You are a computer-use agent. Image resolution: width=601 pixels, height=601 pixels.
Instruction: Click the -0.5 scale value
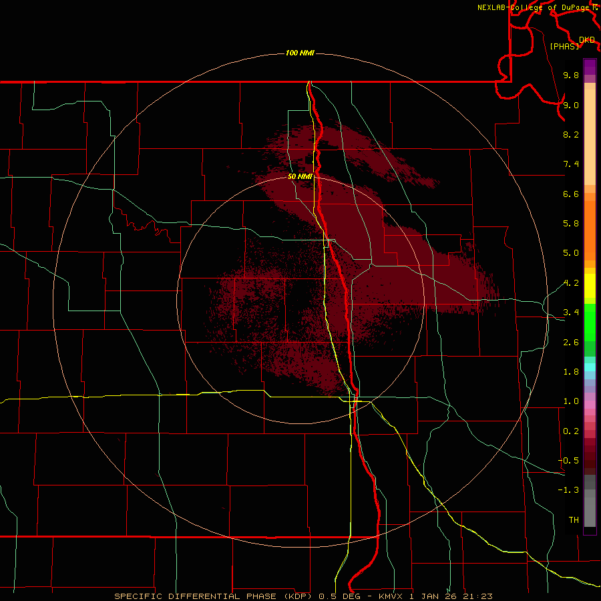click(x=568, y=461)
